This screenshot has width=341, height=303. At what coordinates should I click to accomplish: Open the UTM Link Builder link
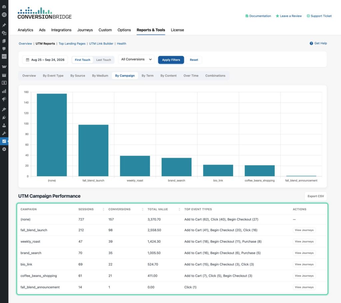[x=101, y=44]
